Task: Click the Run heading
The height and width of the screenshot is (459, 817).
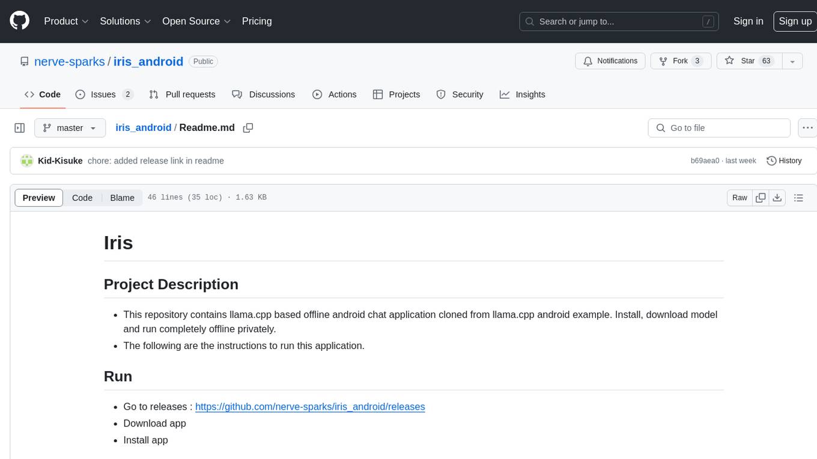Action: click(x=118, y=376)
